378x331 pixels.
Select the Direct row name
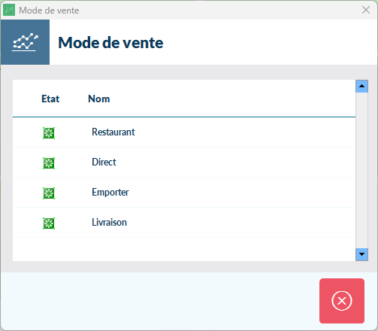pos(104,162)
